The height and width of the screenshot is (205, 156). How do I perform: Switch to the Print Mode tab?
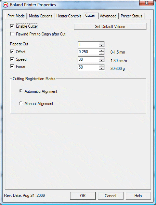(16, 16)
